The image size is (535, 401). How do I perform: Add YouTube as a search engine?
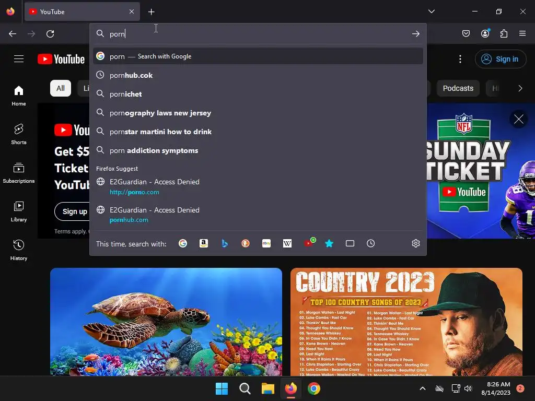tap(309, 243)
